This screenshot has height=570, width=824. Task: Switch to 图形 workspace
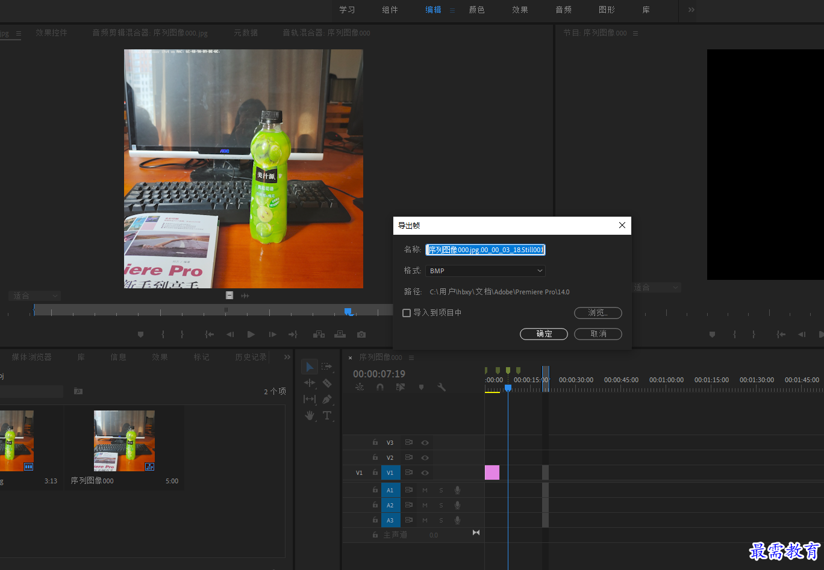pos(607,10)
